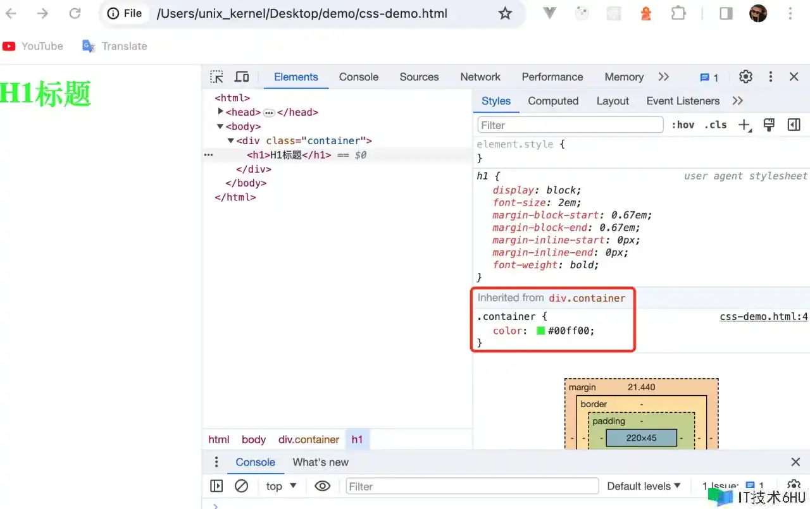Open the Default levels dropdown
Screen dimensions: 810x509
click(x=644, y=486)
